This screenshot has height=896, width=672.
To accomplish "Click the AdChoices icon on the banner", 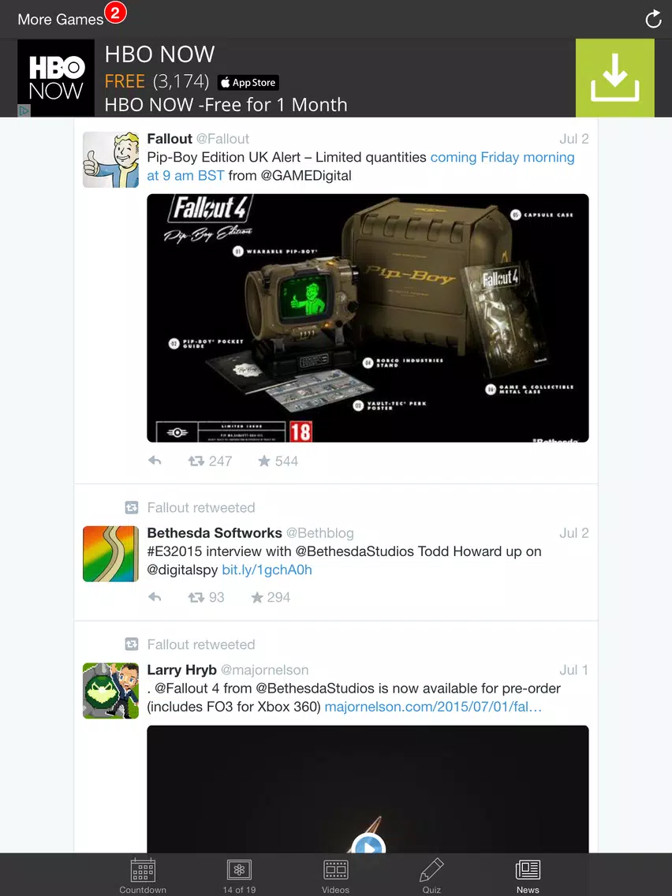I will 24,110.
